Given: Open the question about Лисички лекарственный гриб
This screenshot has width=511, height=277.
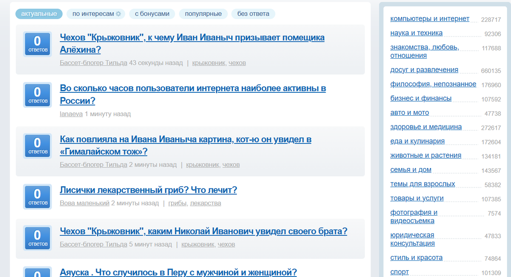Looking at the screenshot, I should click(x=149, y=190).
